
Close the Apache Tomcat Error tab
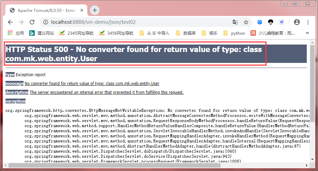(82, 10)
